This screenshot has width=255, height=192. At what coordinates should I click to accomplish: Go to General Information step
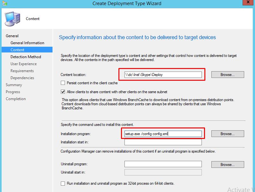tap(27, 43)
